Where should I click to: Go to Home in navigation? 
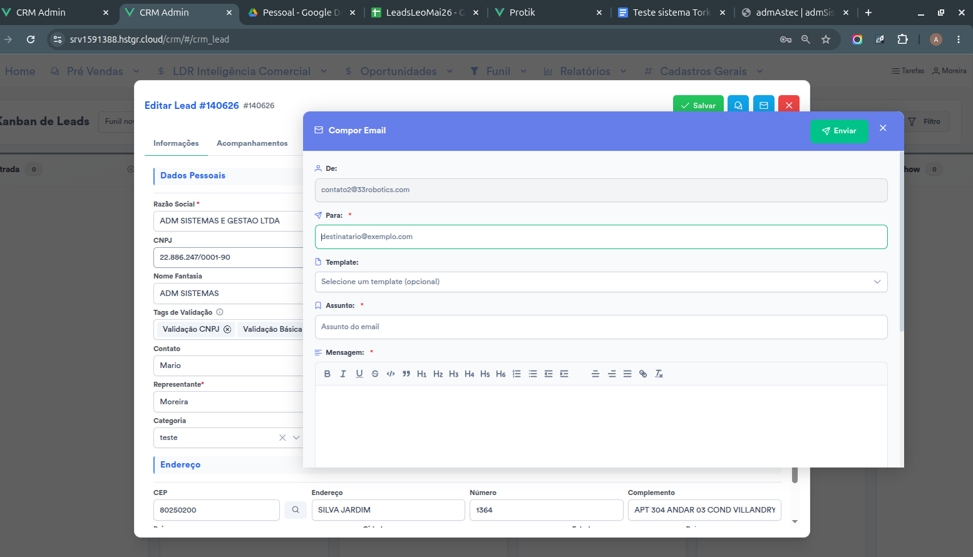(x=20, y=71)
